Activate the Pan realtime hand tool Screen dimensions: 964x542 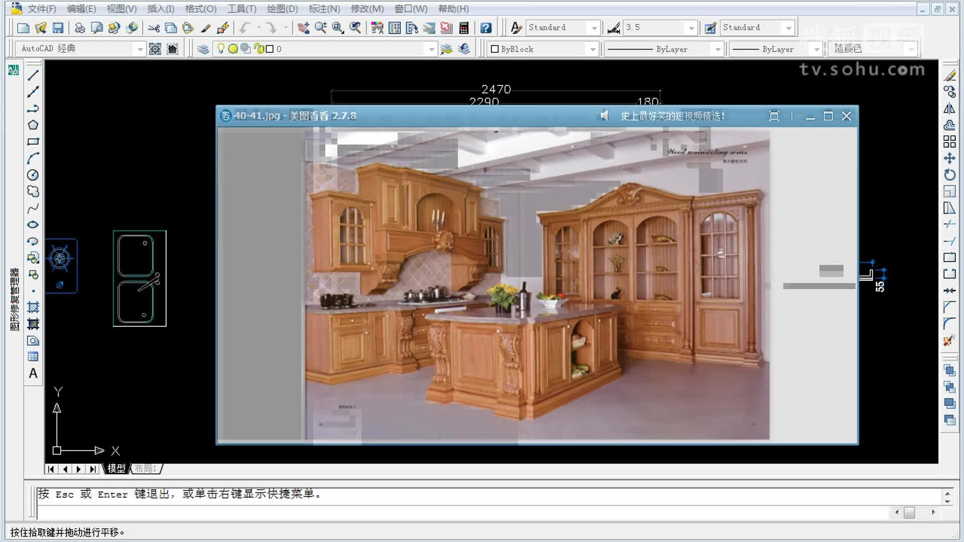pyautogui.click(x=303, y=28)
